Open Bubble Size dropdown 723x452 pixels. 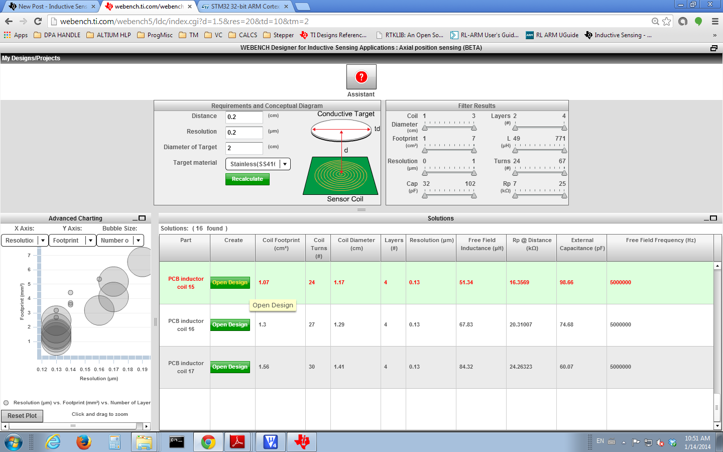point(120,241)
